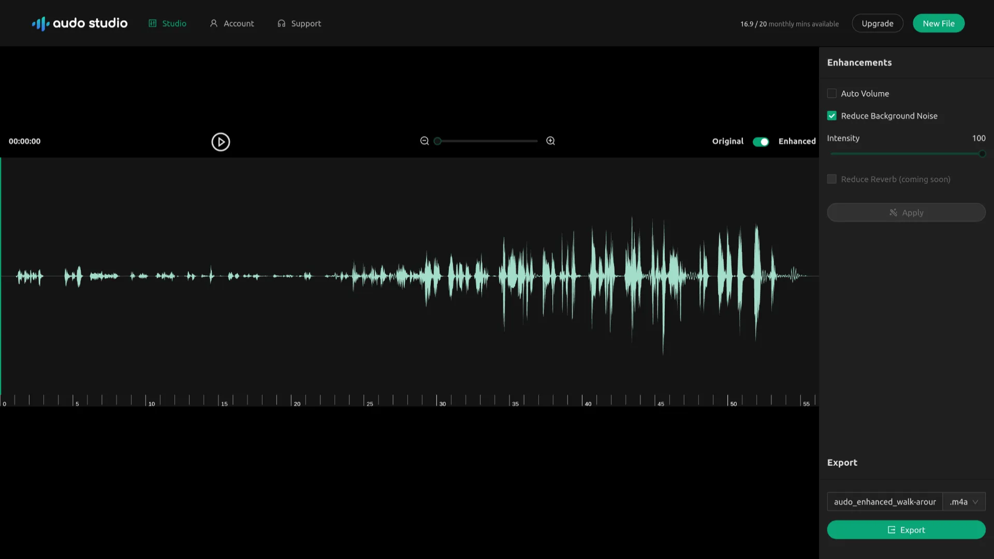Click the Account profile icon
The height and width of the screenshot is (559, 994).
click(x=213, y=23)
